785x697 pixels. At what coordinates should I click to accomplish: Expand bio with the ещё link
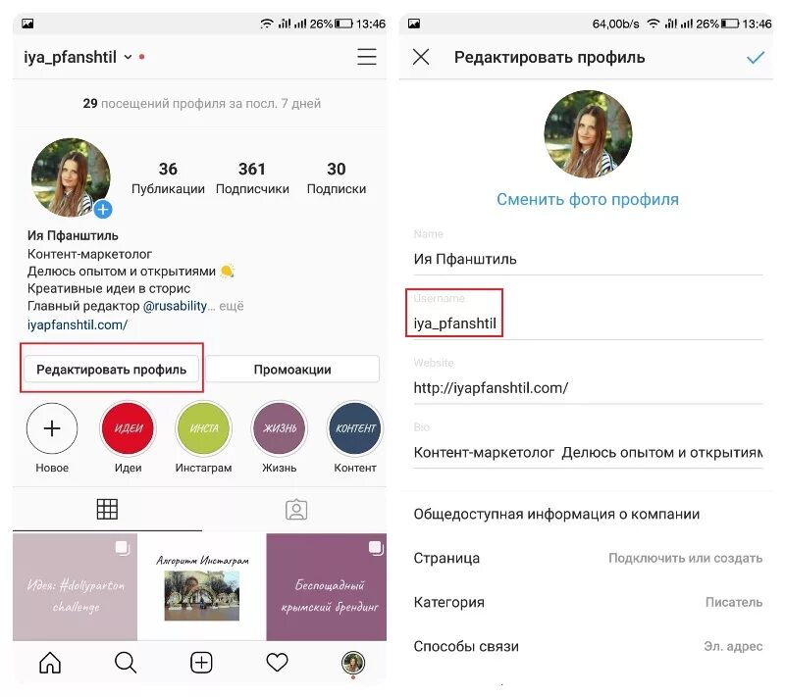coord(232,306)
